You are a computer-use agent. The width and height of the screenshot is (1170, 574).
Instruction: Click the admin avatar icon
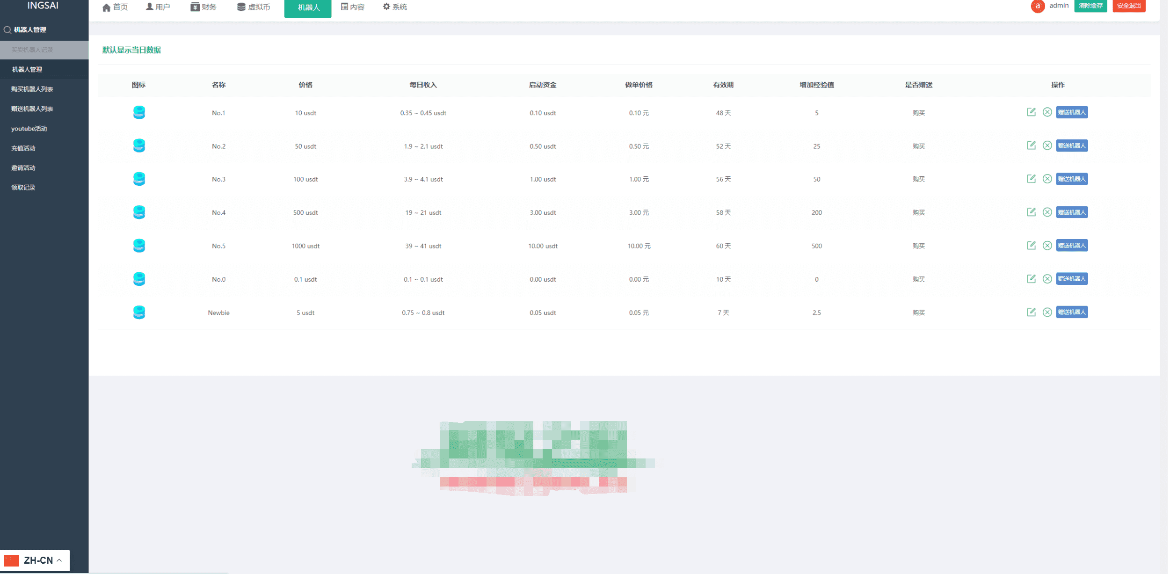point(1039,6)
